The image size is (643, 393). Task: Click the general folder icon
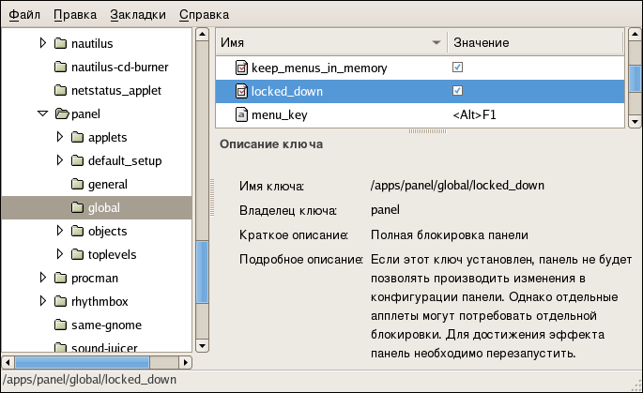tap(78, 185)
